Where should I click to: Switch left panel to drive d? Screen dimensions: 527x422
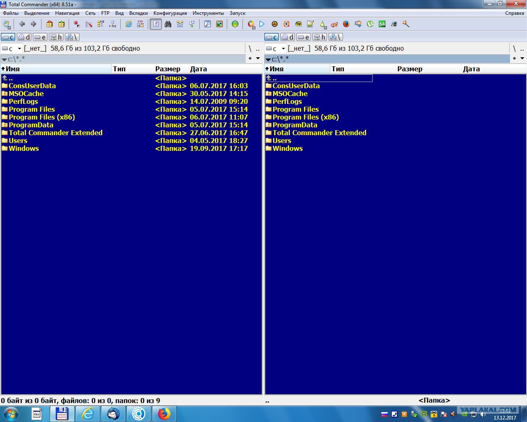click(x=24, y=37)
